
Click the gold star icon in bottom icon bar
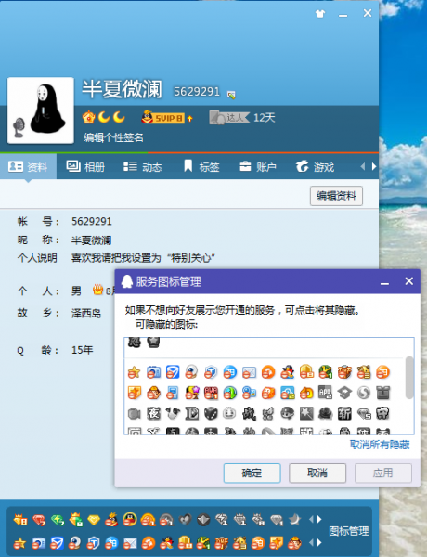[19, 543]
